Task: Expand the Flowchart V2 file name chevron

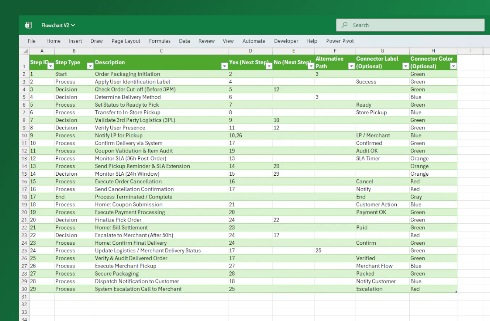Action: point(73,25)
